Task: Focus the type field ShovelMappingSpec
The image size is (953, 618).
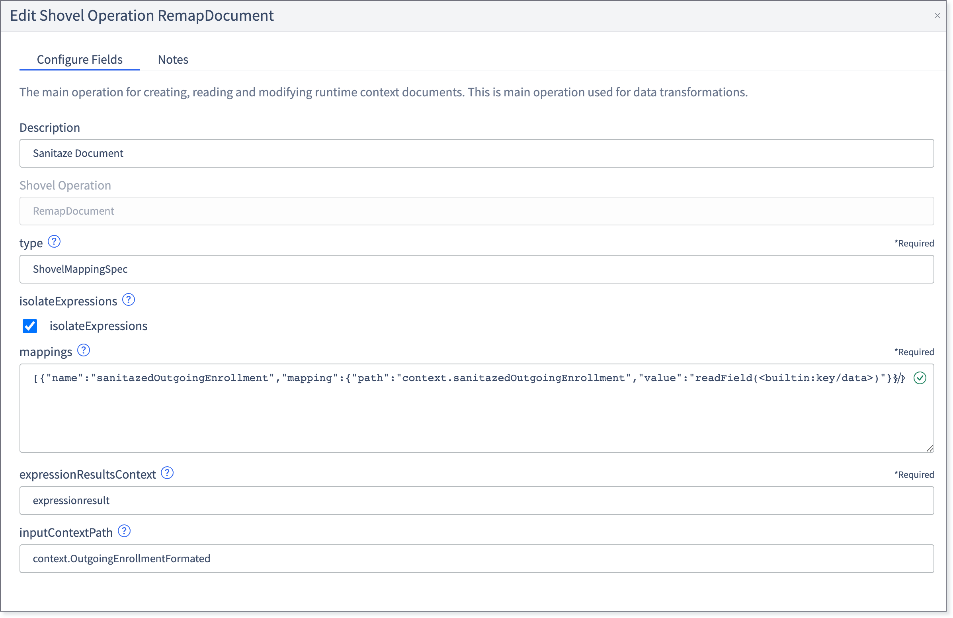Action: pyautogui.click(x=476, y=269)
